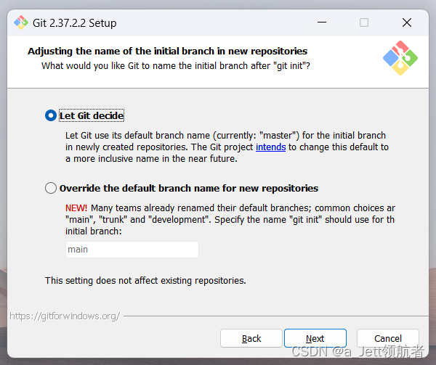The height and width of the screenshot is (365, 436).
Task: Click the large Git logo in the header
Action: 400,58
